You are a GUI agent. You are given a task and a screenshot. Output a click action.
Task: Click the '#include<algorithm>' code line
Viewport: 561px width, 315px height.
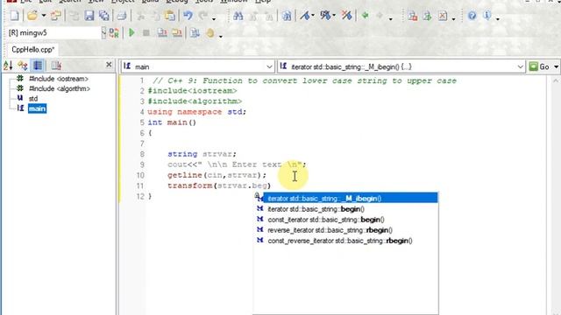195,101
